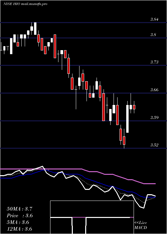Click the 50MA : 3.7 indicator value
This screenshot has width=167, height=234.
point(19,209)
